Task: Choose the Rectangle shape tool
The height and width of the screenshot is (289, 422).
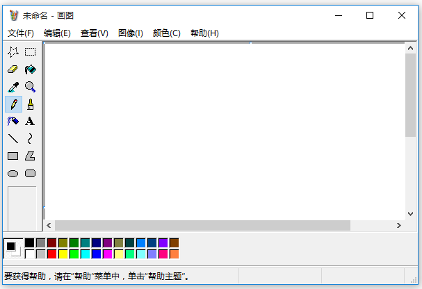Action: (13, 156)
